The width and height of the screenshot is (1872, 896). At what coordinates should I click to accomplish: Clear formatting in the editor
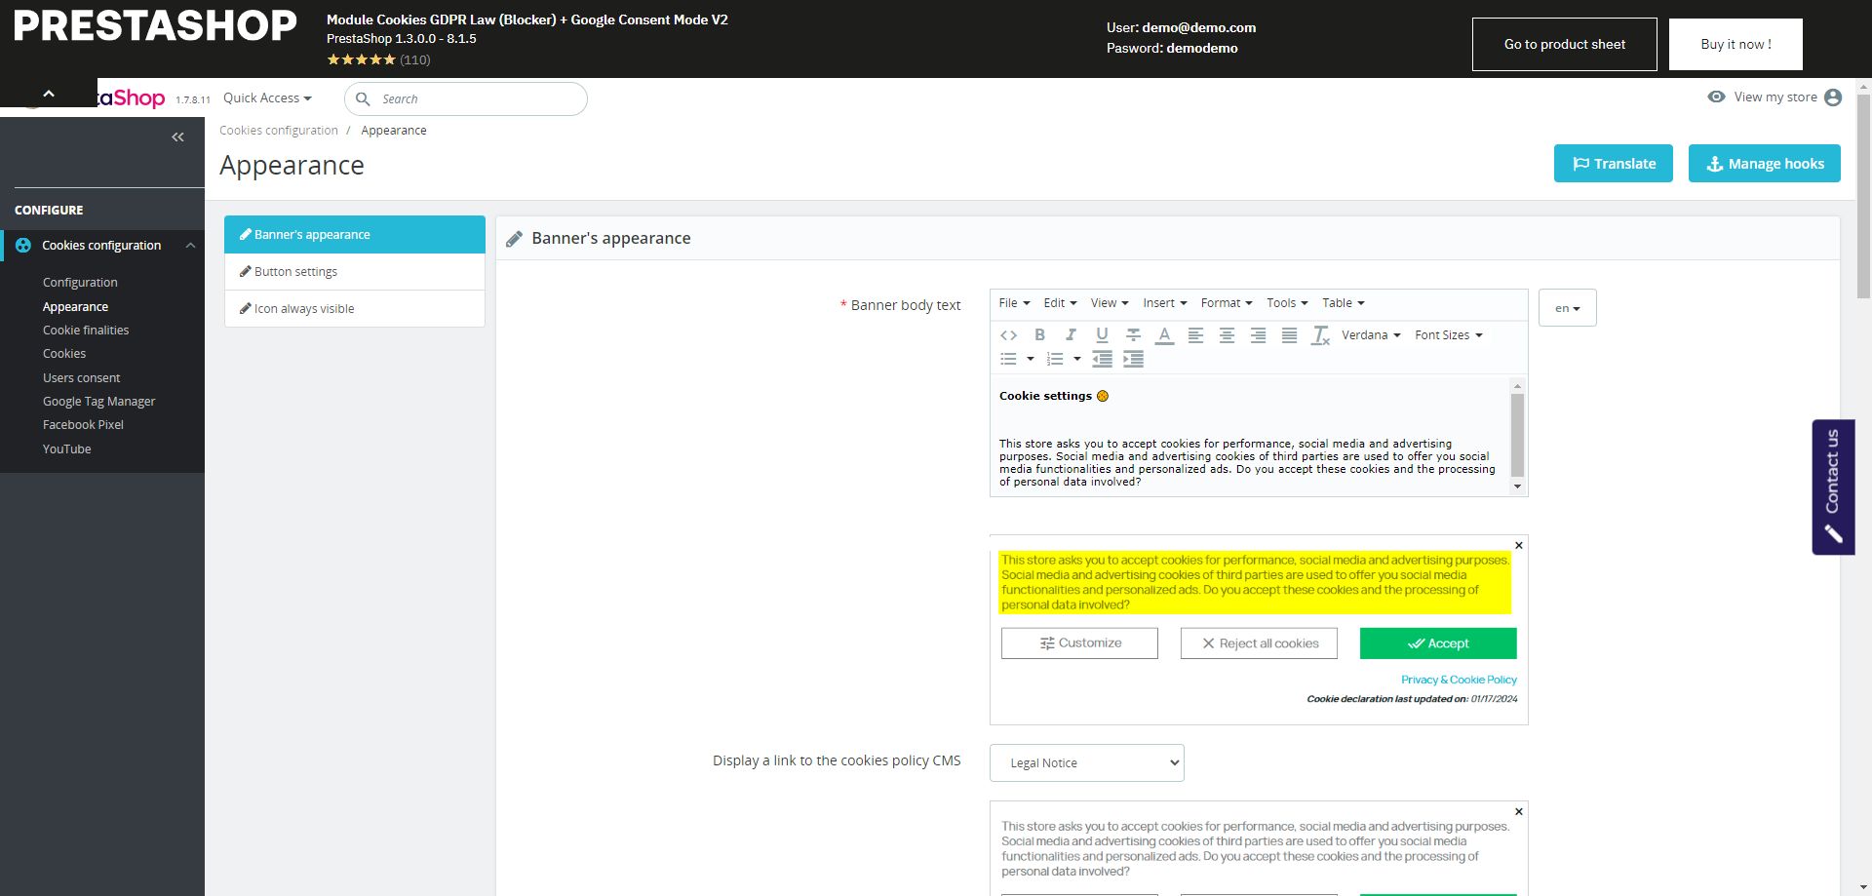point(1320,335)
